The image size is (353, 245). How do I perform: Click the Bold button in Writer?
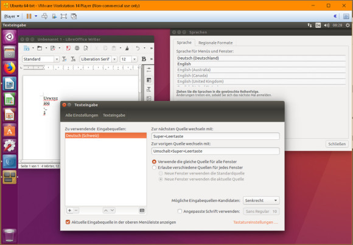[x=144, y=59]
